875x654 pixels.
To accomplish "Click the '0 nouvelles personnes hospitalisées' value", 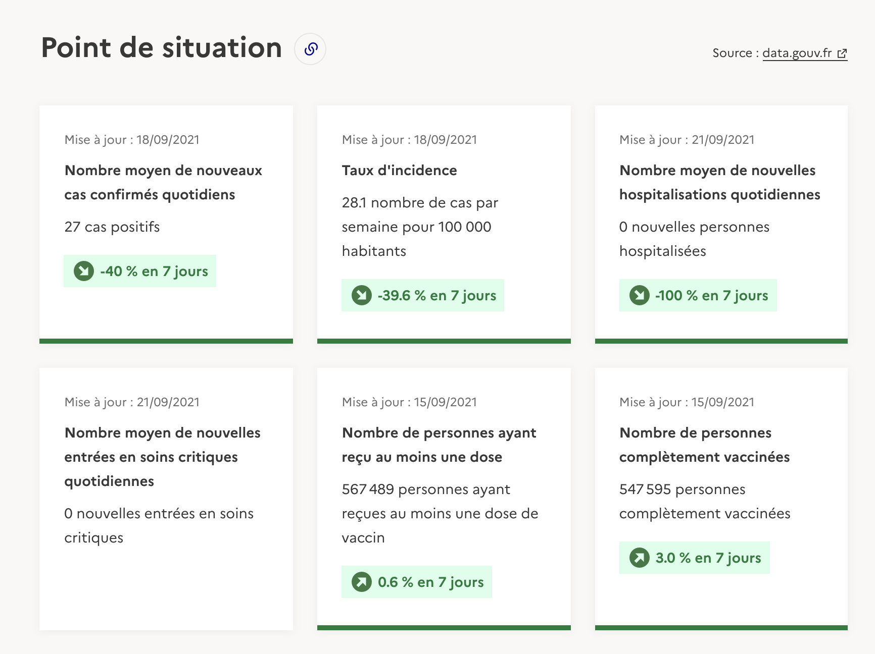I will click(x=694, y=239).
